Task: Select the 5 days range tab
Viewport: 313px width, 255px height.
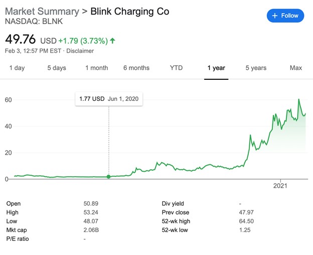Action: click(x=56, y=68)
